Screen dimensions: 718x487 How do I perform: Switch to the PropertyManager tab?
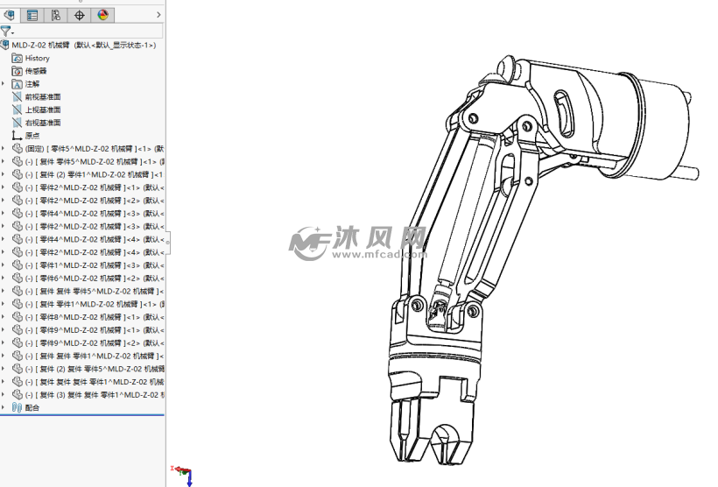[x=32, y=15]
